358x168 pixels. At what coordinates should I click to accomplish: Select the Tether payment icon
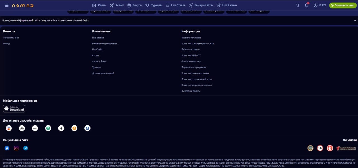tap(48, 128)
